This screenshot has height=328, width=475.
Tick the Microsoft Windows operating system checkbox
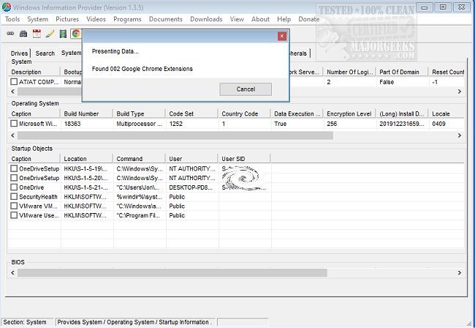[x=14, y=124]
